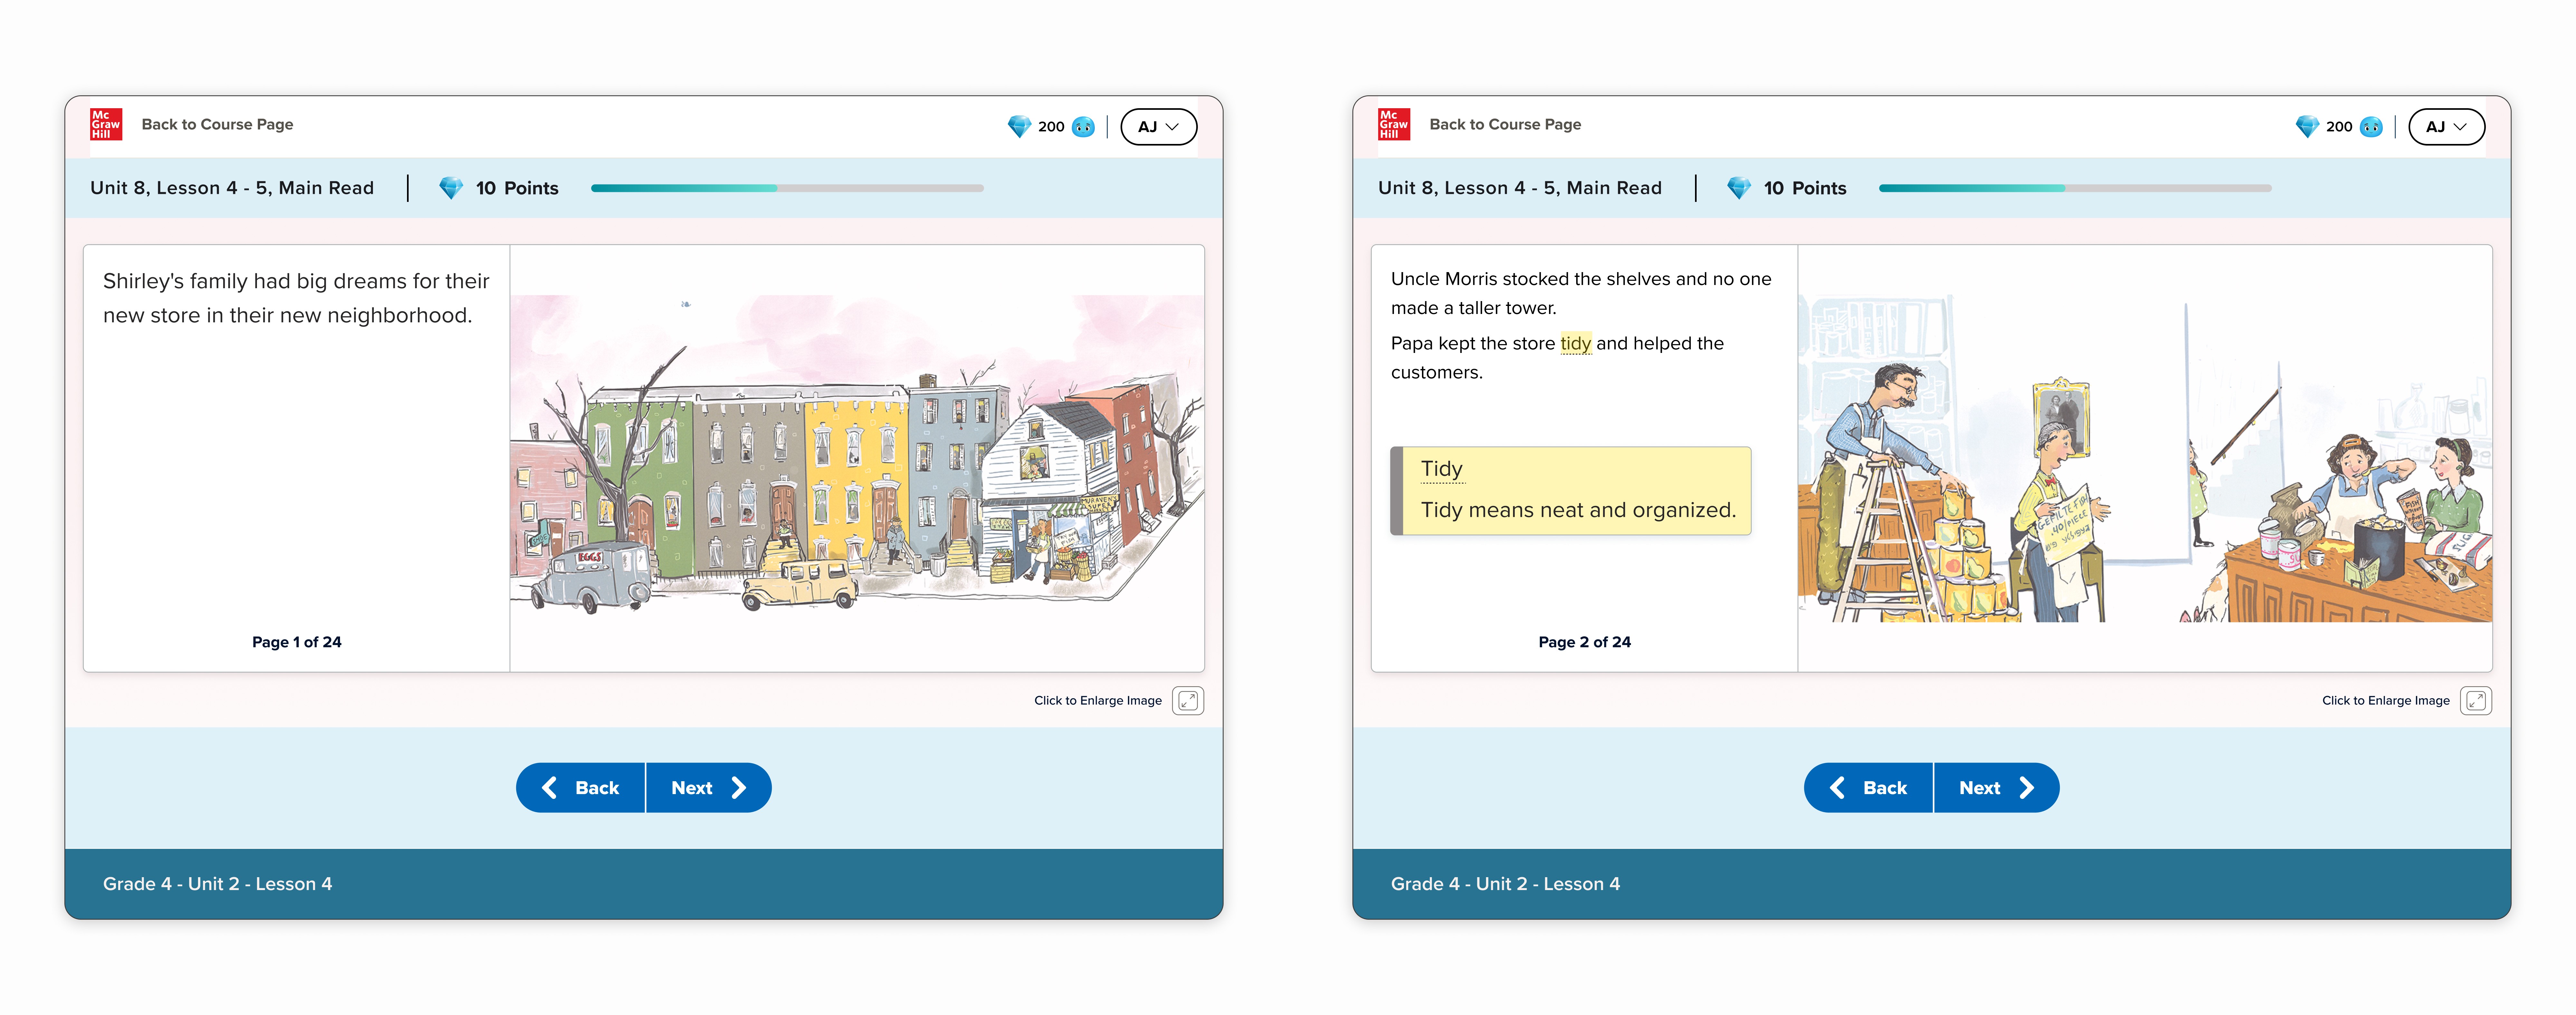Click the lesson progress bar on Page 2 screen
This screenshot has height=1015, width=2576.
(x=2075, y=188)
